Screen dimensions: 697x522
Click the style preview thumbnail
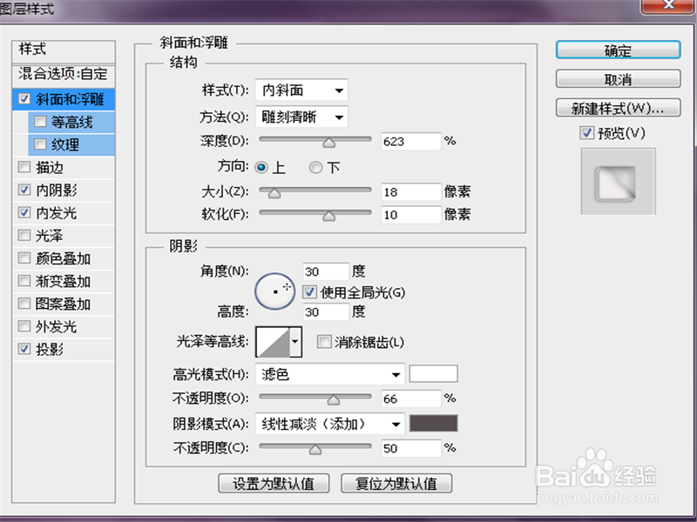pos(618,181)
